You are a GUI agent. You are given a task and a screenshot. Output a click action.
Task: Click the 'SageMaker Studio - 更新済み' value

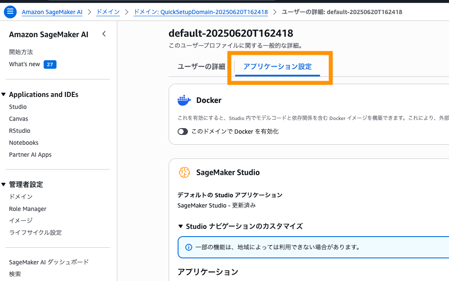(x=217, y=205)
